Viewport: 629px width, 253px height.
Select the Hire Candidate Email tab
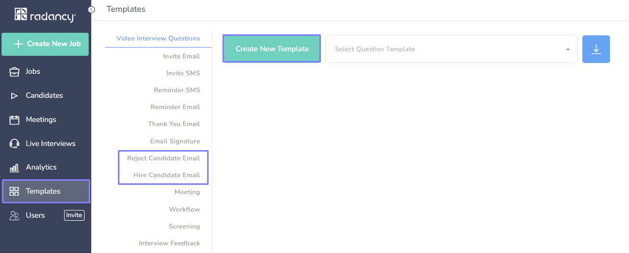click(x=166, y=175)
